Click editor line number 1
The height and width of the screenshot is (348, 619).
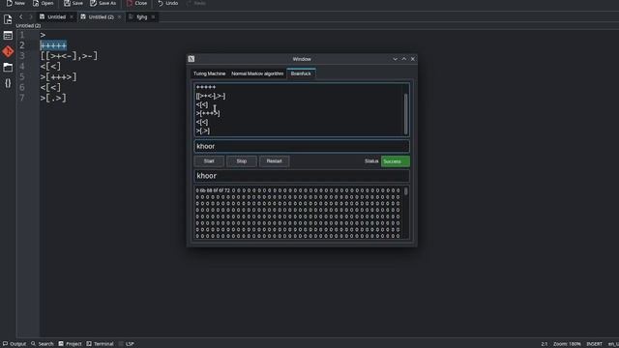(22, 35)
